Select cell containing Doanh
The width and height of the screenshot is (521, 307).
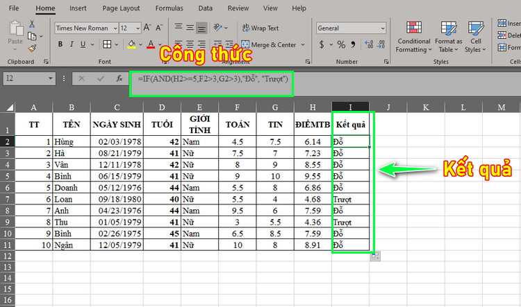(72, 188)
